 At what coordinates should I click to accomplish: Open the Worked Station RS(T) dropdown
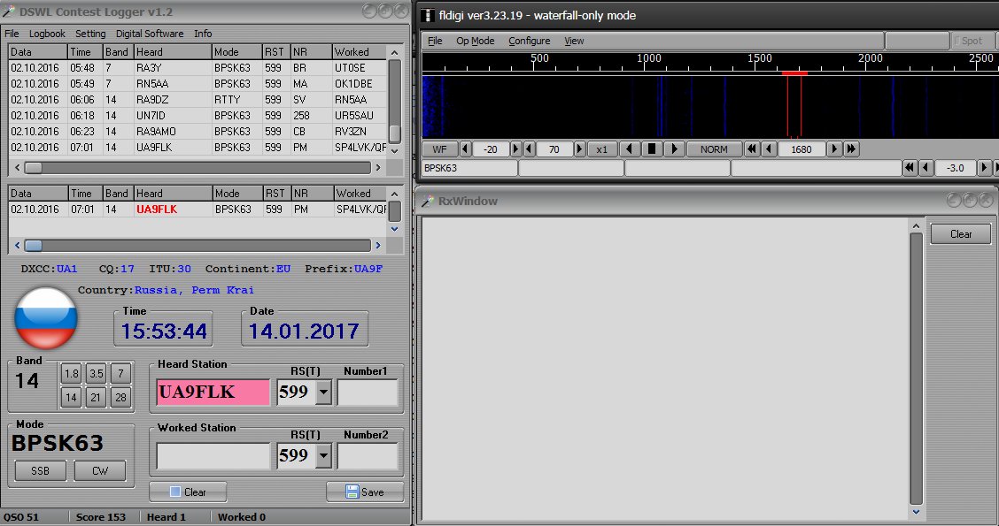[x=322, y=455]
